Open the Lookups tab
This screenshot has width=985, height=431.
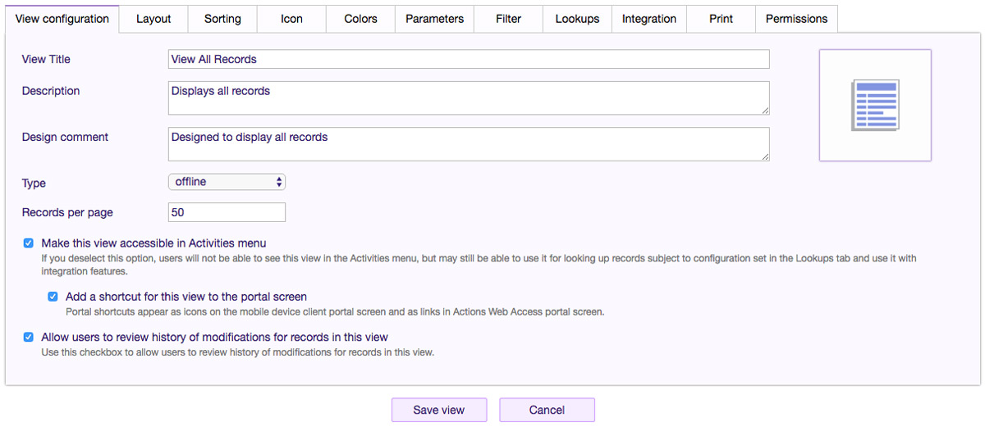click(x=577, y=19)
